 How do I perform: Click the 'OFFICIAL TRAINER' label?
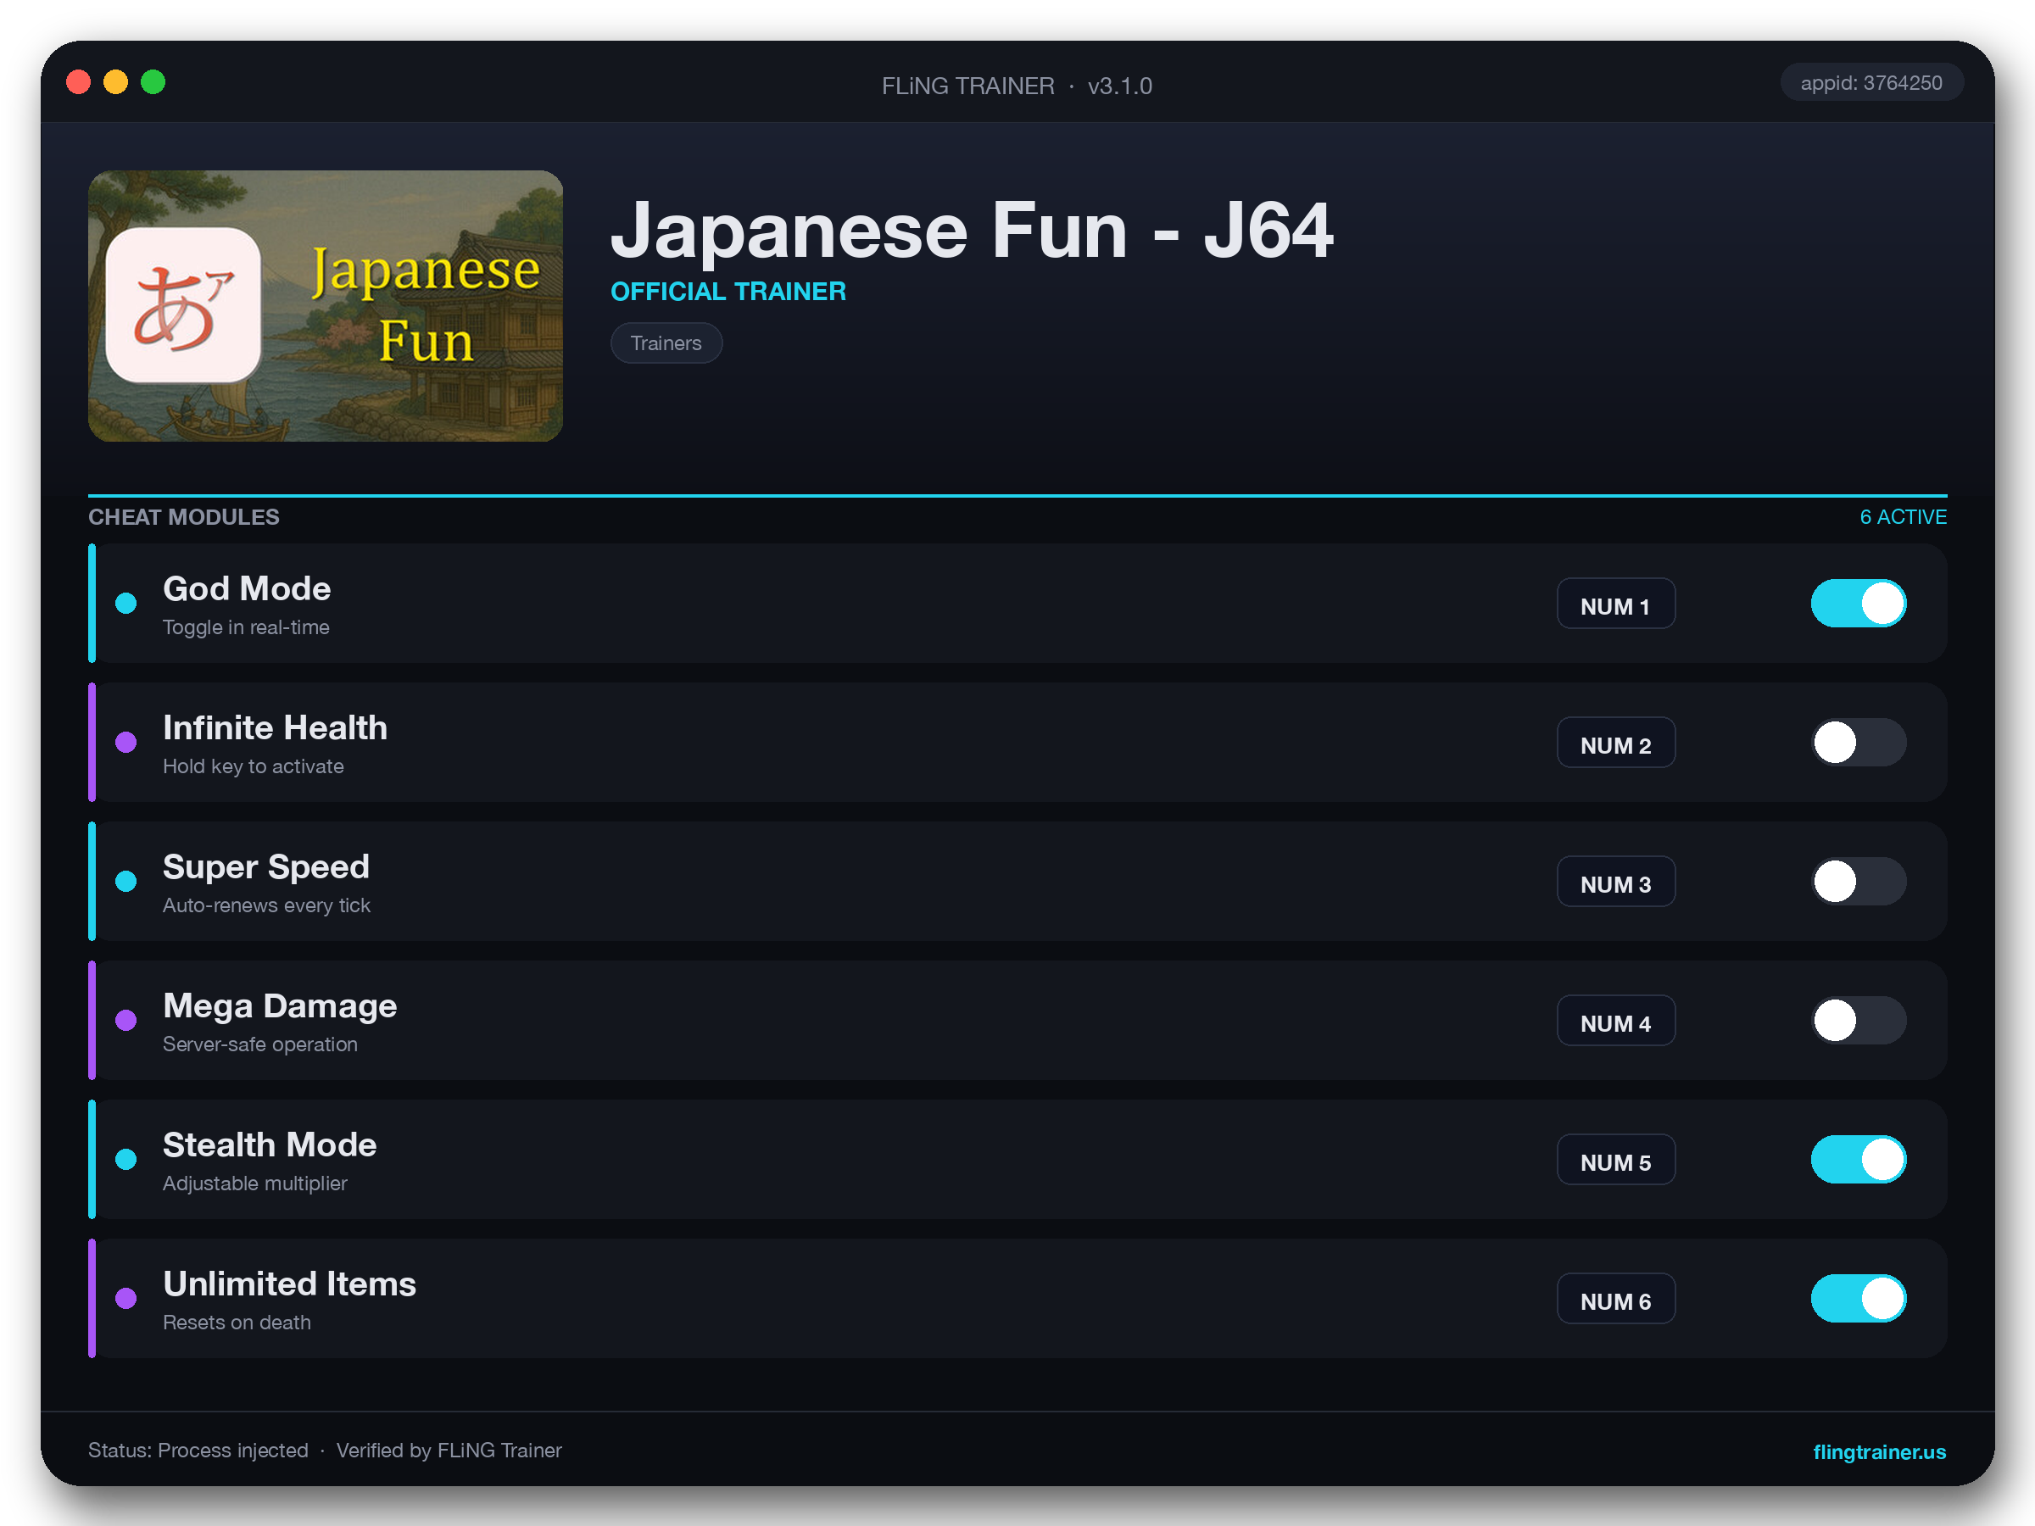728,292
